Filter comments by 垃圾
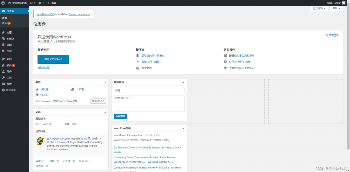Screen dimensions: 350x172 [x=81, y=161]
